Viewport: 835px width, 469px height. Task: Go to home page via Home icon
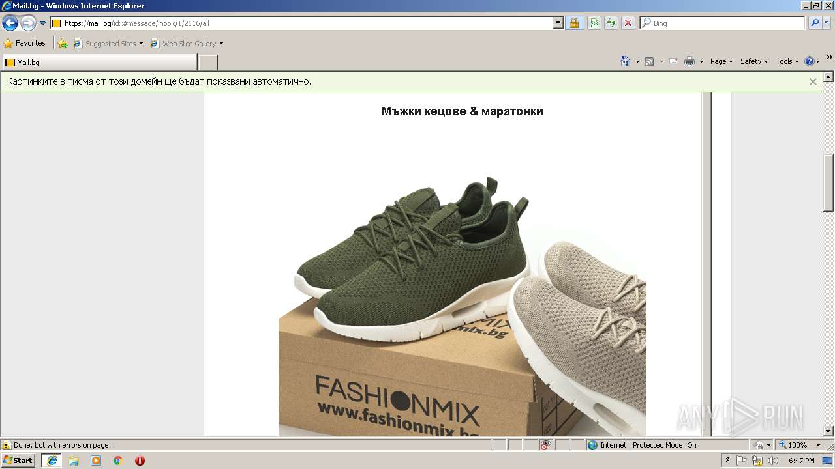[x=626, y=61]
